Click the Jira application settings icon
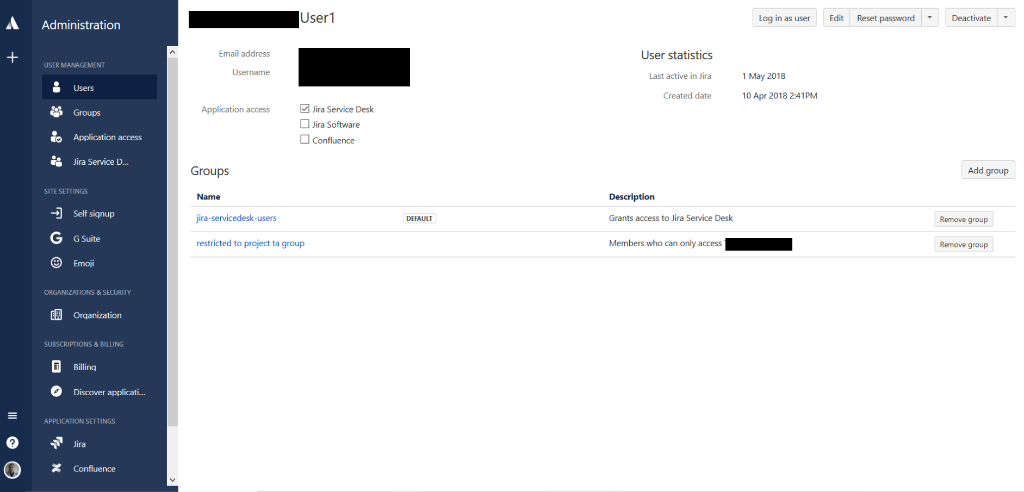 56,443
